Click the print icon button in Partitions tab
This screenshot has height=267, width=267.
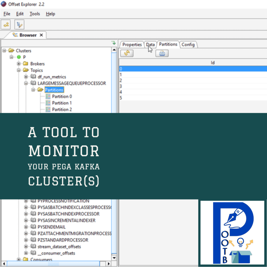click(162, 53)
